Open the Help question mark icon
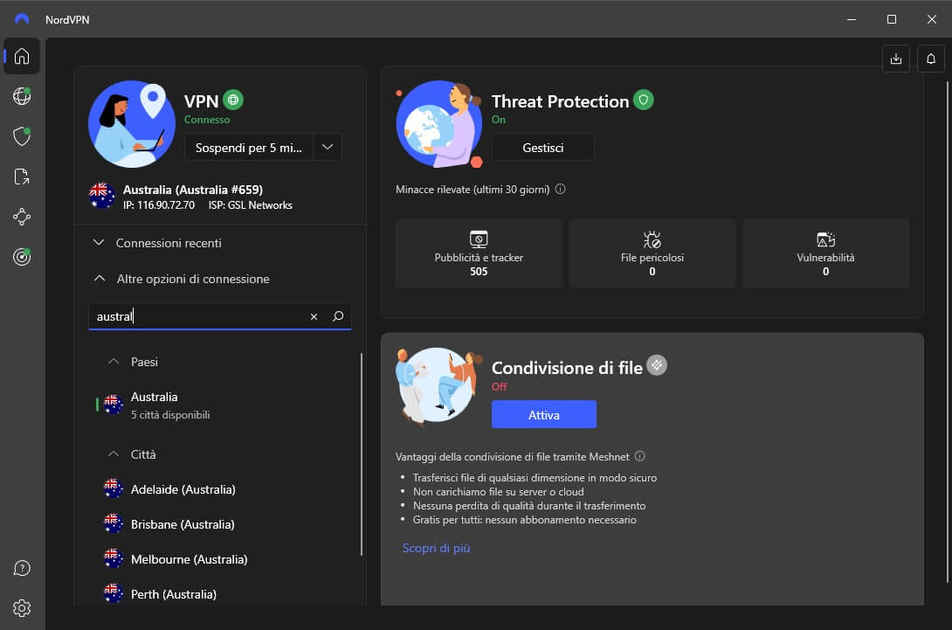This screenshot has width=952, height=630. tap(22, 568)
